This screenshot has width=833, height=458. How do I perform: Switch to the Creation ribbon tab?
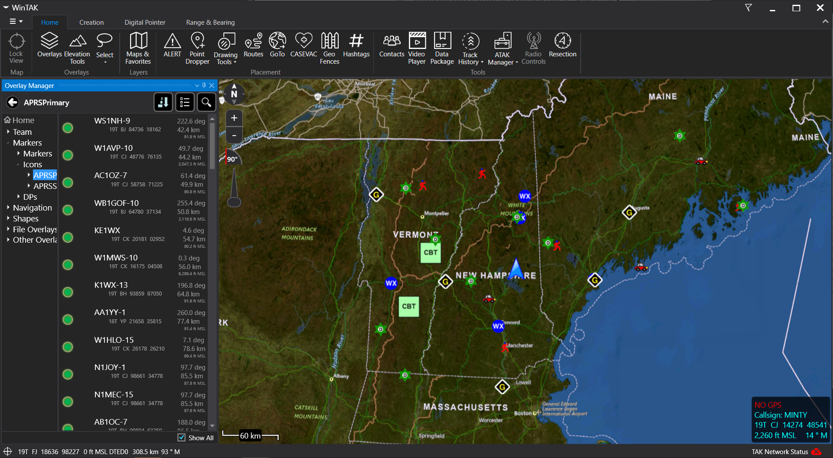(x=91, y=22)
